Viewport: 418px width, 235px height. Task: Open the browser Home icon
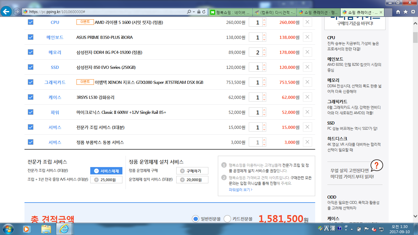point(398,12)
